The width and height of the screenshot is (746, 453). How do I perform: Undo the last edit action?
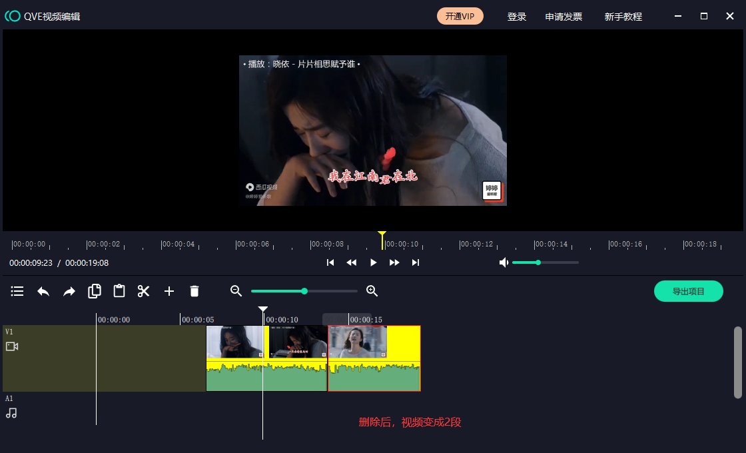[x=43, y=291]
